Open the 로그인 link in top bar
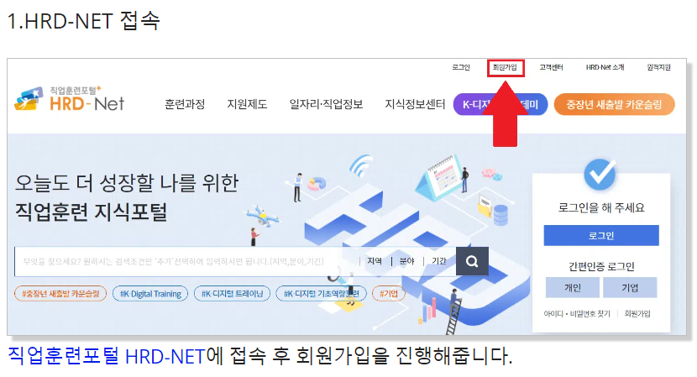The width and height of the screenshot is (697, 377). click(x=461, y=67)
